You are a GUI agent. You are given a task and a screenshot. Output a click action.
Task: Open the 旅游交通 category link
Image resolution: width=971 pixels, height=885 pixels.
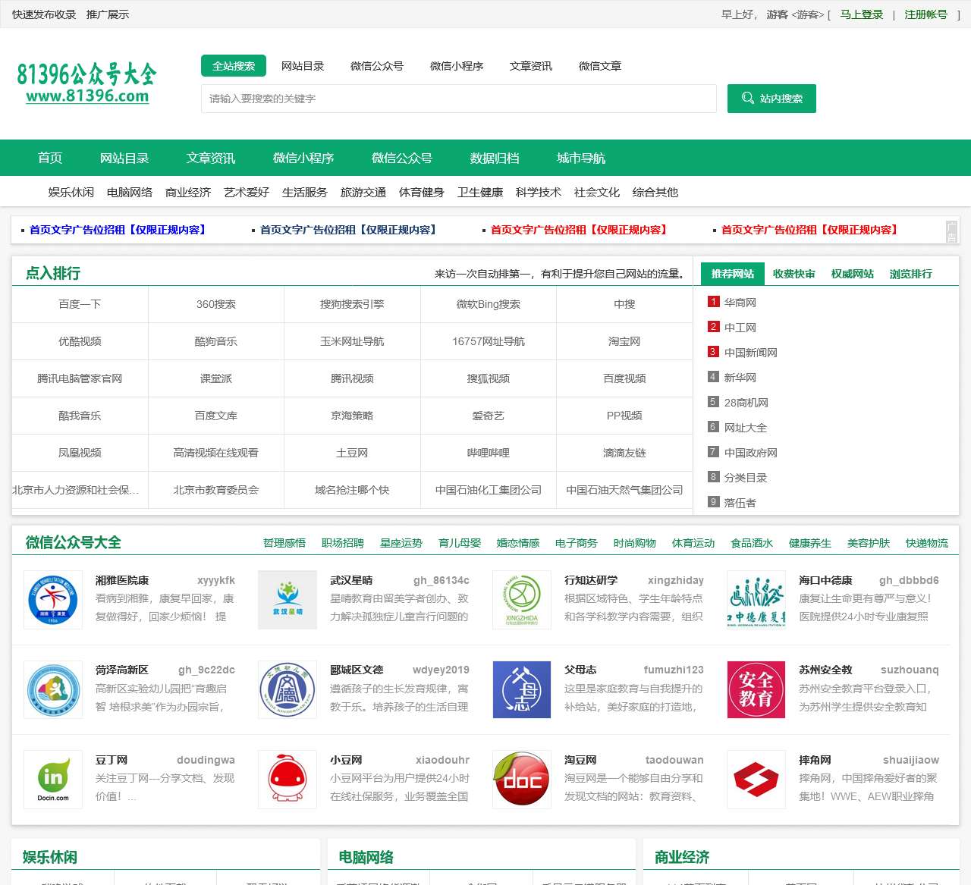pyautogui.click(x=363, y=193)
